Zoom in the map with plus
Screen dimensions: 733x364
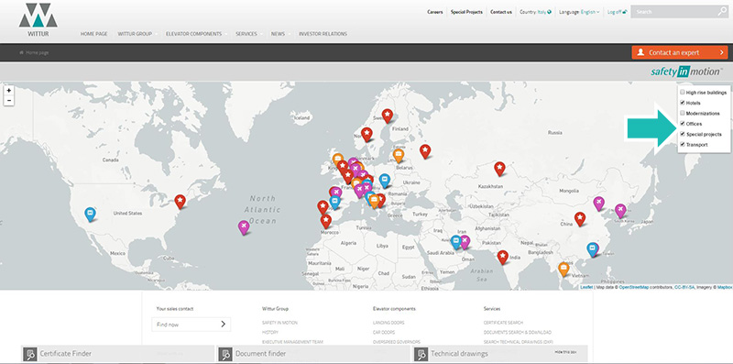[9, 90]
